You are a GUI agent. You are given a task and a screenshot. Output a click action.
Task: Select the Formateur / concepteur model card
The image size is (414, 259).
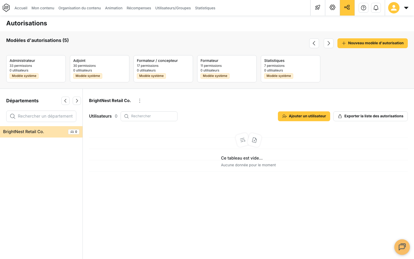tap(163, 69)
